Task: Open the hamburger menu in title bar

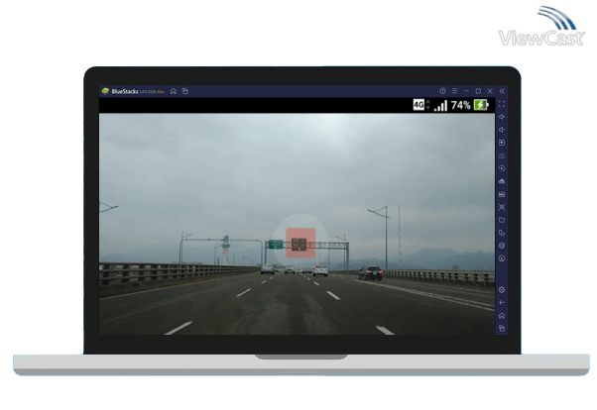Action: click(454, 91)
